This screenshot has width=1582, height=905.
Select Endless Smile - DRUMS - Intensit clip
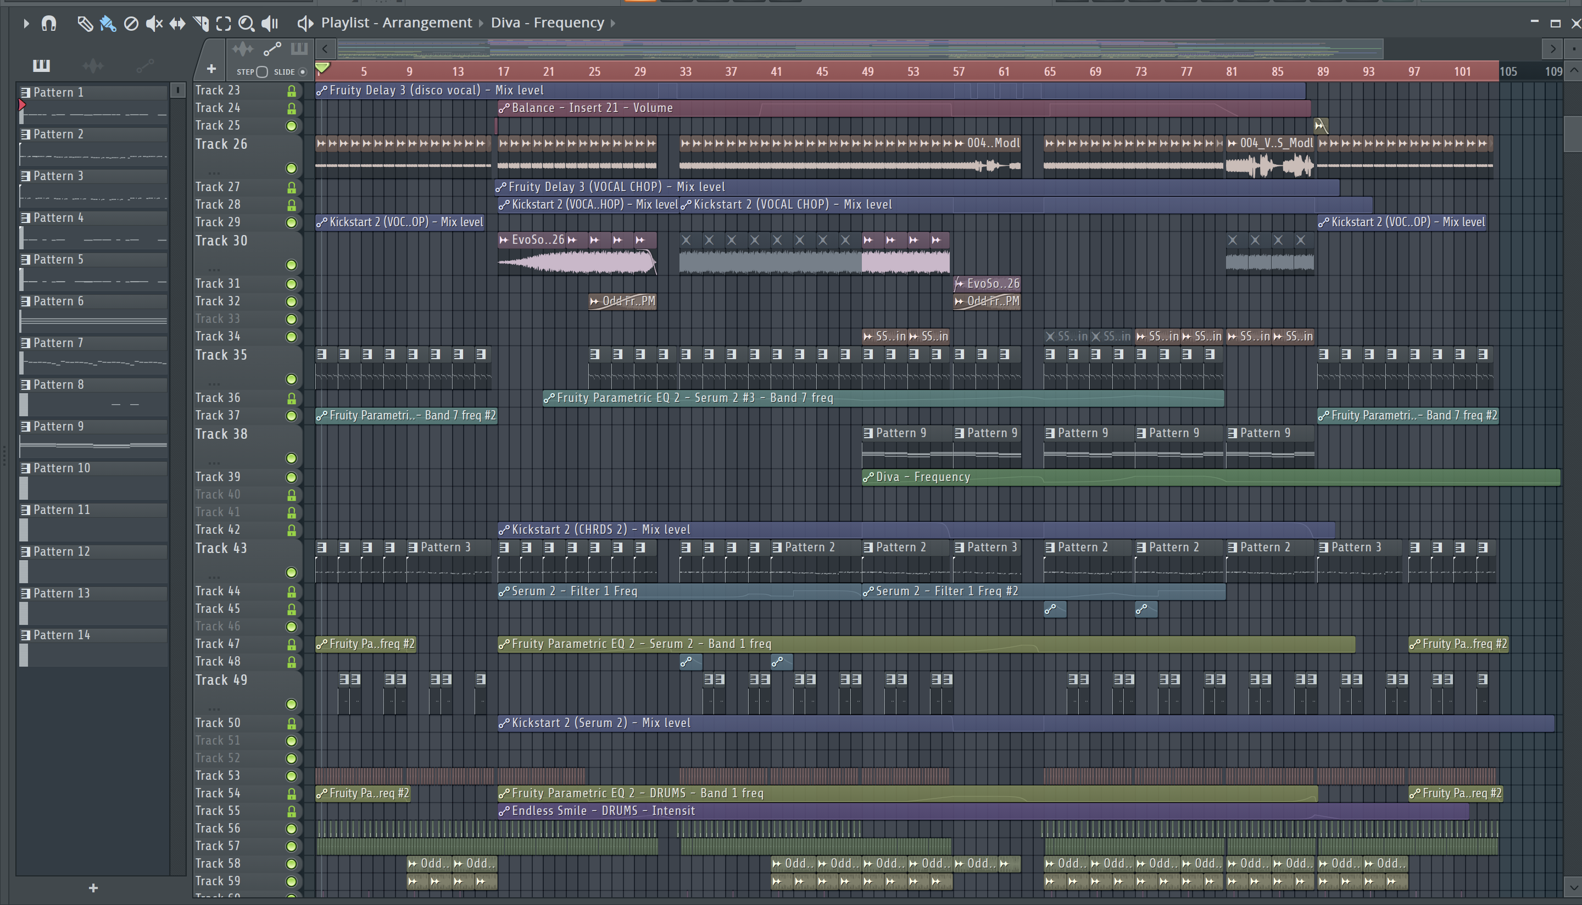[983, 811]
